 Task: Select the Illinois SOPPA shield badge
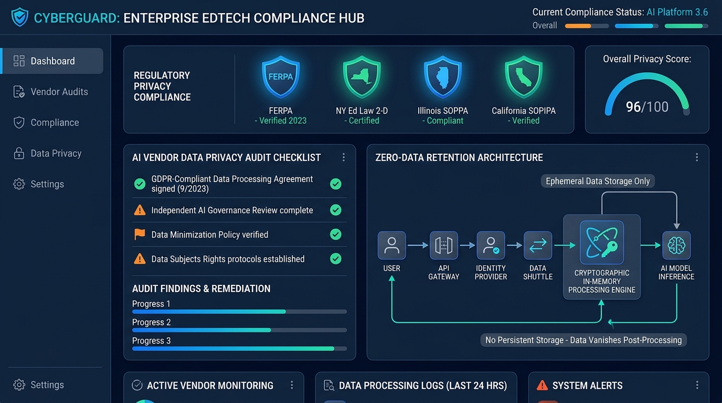pyautogui.click(x=443, y=77)
